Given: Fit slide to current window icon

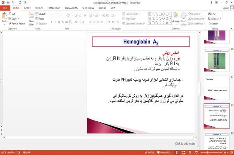Looking at the screenshot, I should click(x=232, y=152).
